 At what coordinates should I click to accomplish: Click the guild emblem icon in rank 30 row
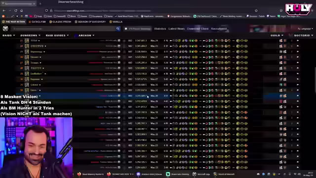[119, 79]
